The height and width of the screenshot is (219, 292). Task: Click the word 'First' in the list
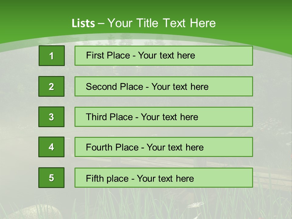tap(95, 55)
